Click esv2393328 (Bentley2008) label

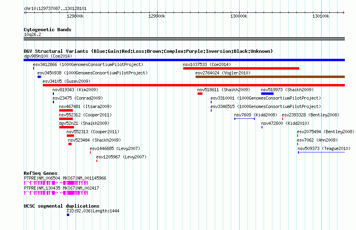(x=310, y=115)
